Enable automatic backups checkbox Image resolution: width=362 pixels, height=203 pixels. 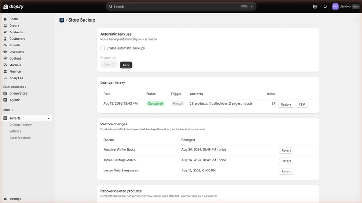103,48
